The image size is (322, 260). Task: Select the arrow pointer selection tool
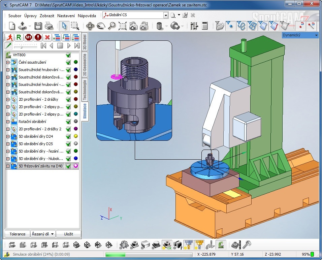tap(64, 26)
